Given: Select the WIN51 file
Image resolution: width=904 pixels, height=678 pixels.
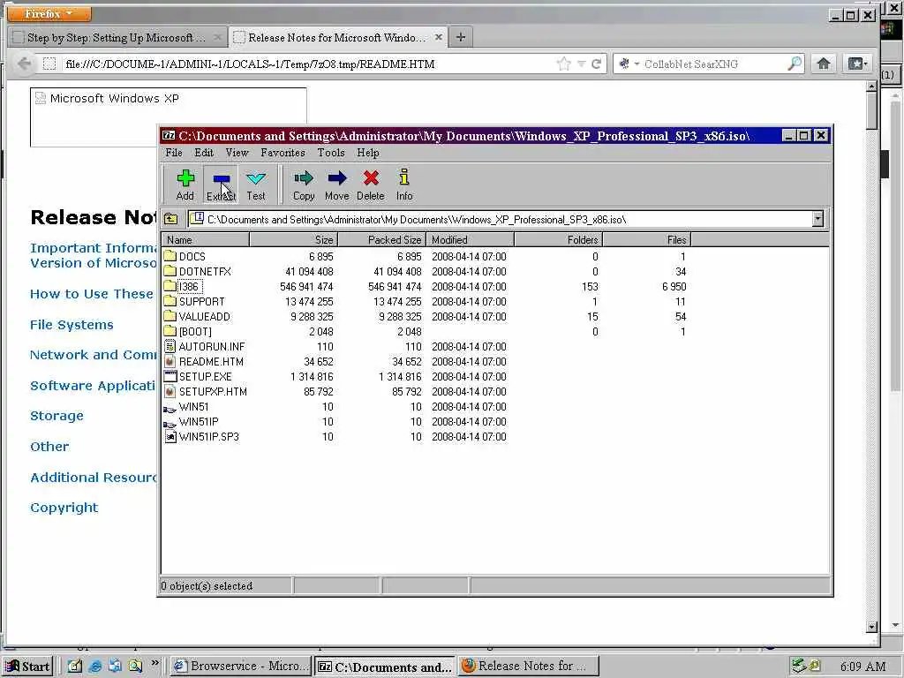Looking at the screenshot, I should pyautogui.click(x=187, y=406).
